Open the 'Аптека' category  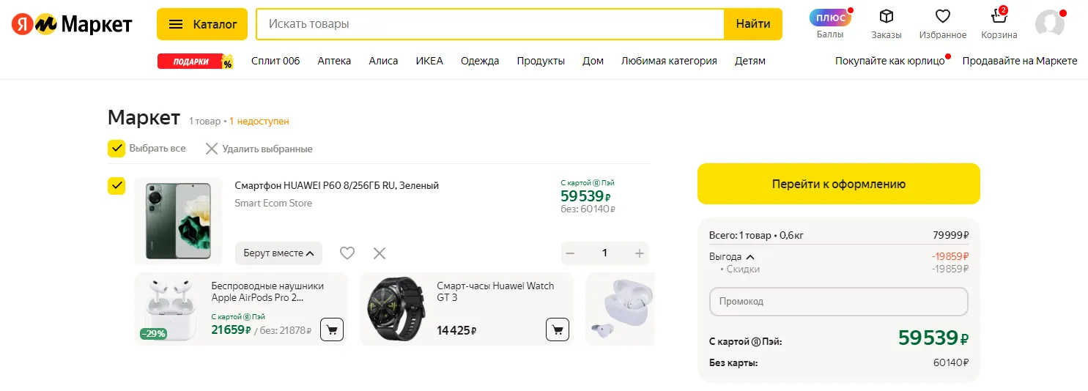tap(334, 61)
